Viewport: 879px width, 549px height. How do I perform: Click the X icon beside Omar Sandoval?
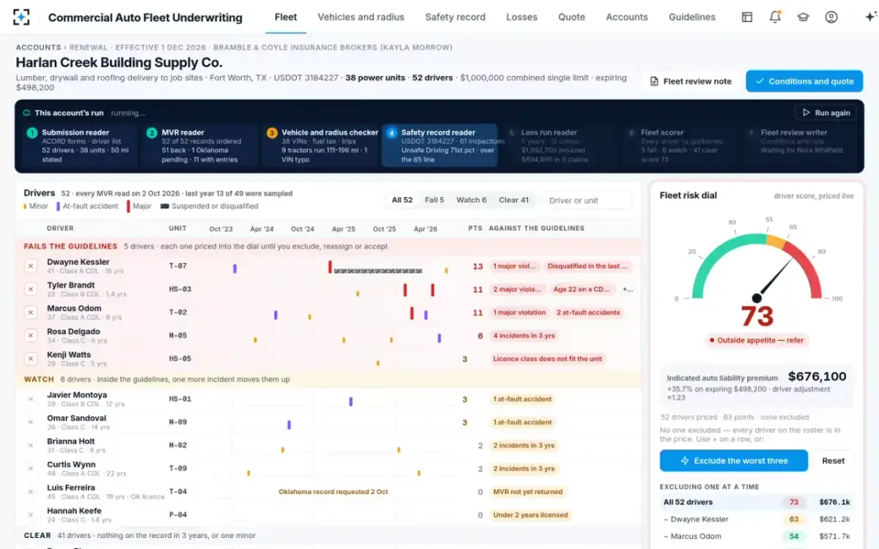click(x=31, y=422)
